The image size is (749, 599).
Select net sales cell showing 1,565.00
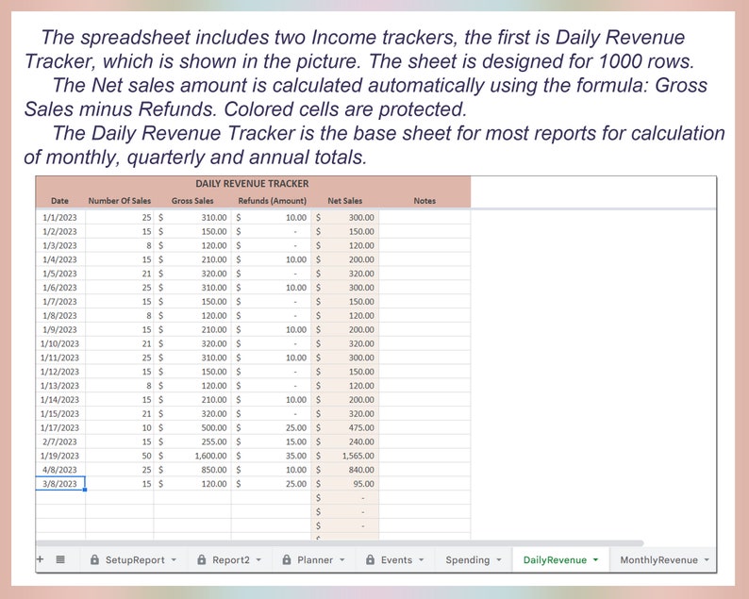(345, 456)
